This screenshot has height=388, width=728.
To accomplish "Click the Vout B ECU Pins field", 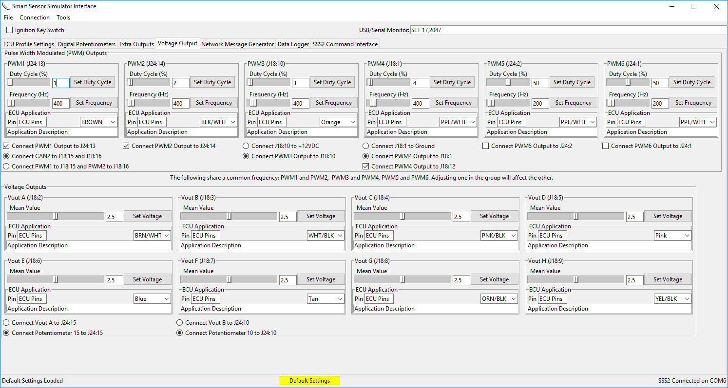I will [206, 236].
